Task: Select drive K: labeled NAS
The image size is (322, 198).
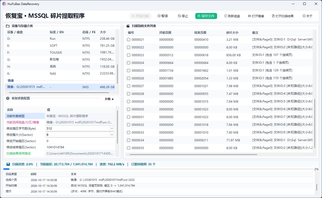Action: click(60, 74)
